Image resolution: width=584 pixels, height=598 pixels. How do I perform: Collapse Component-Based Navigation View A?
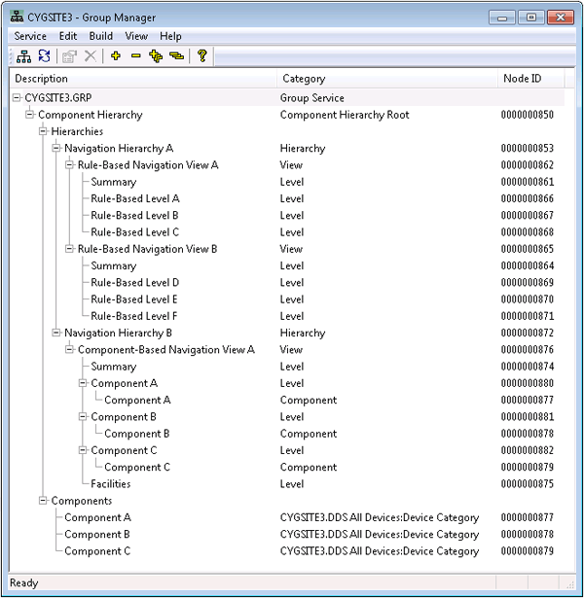69,349
